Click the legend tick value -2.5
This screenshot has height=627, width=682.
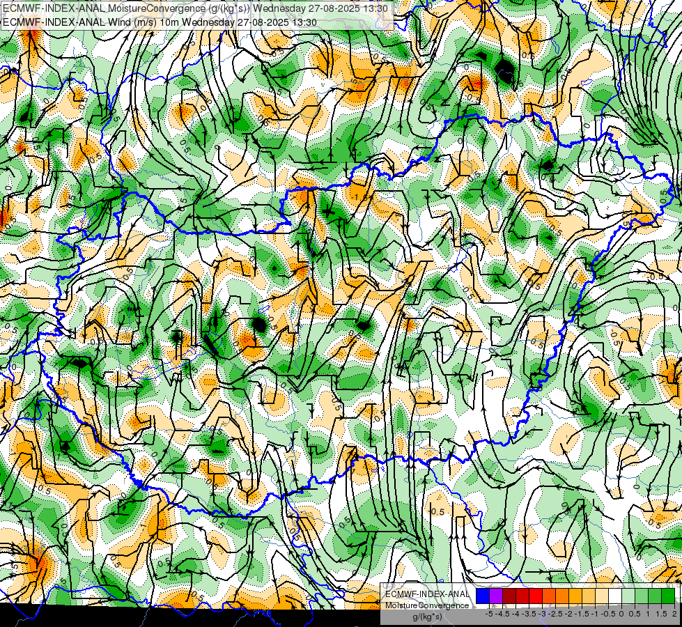[x=555, y=614]
